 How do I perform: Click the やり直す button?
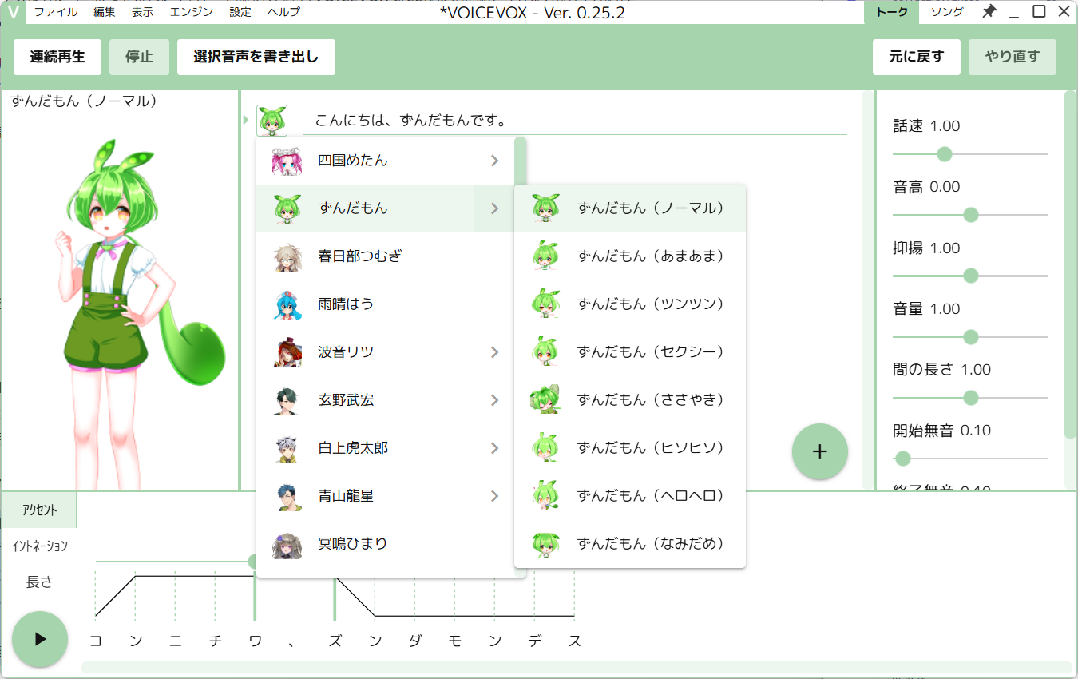point(1013,57)
